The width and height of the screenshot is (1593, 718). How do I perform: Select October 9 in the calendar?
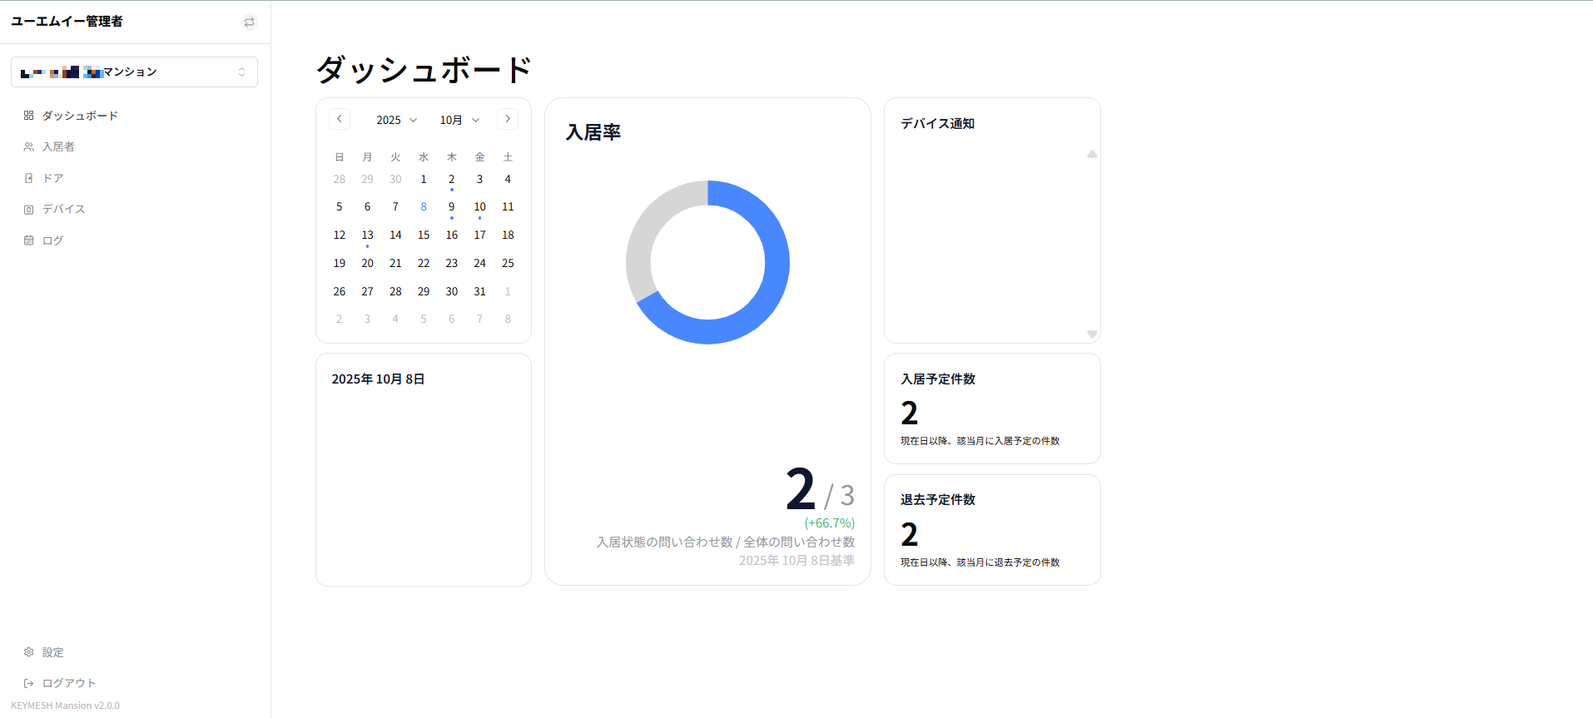tap(452, 207)
